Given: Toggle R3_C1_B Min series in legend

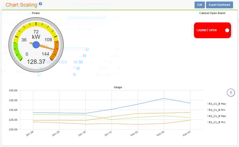Looking at the screenshot, I should click(x=216, y=110).
